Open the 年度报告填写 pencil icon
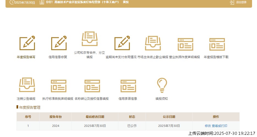 point(27,43)
